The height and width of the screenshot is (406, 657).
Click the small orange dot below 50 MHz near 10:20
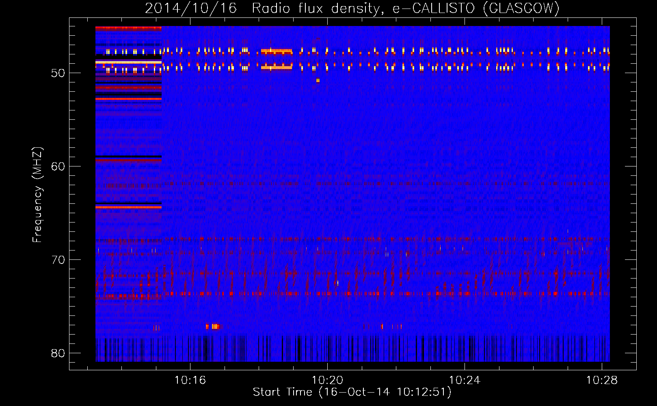[x=318, y=80]
